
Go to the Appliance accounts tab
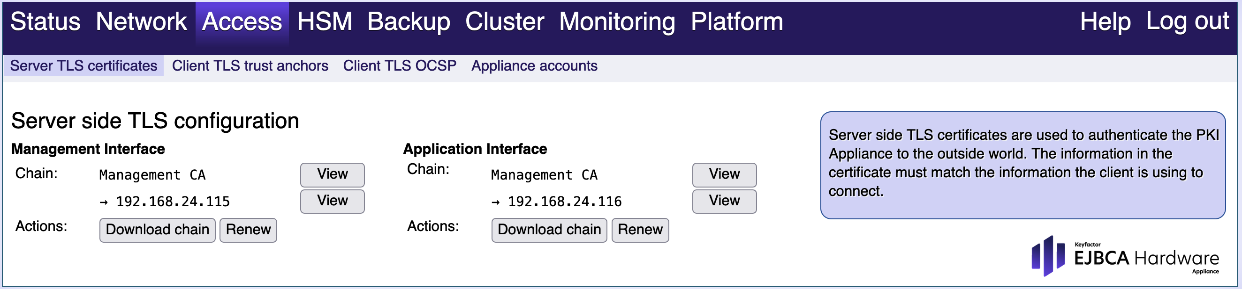534,66
